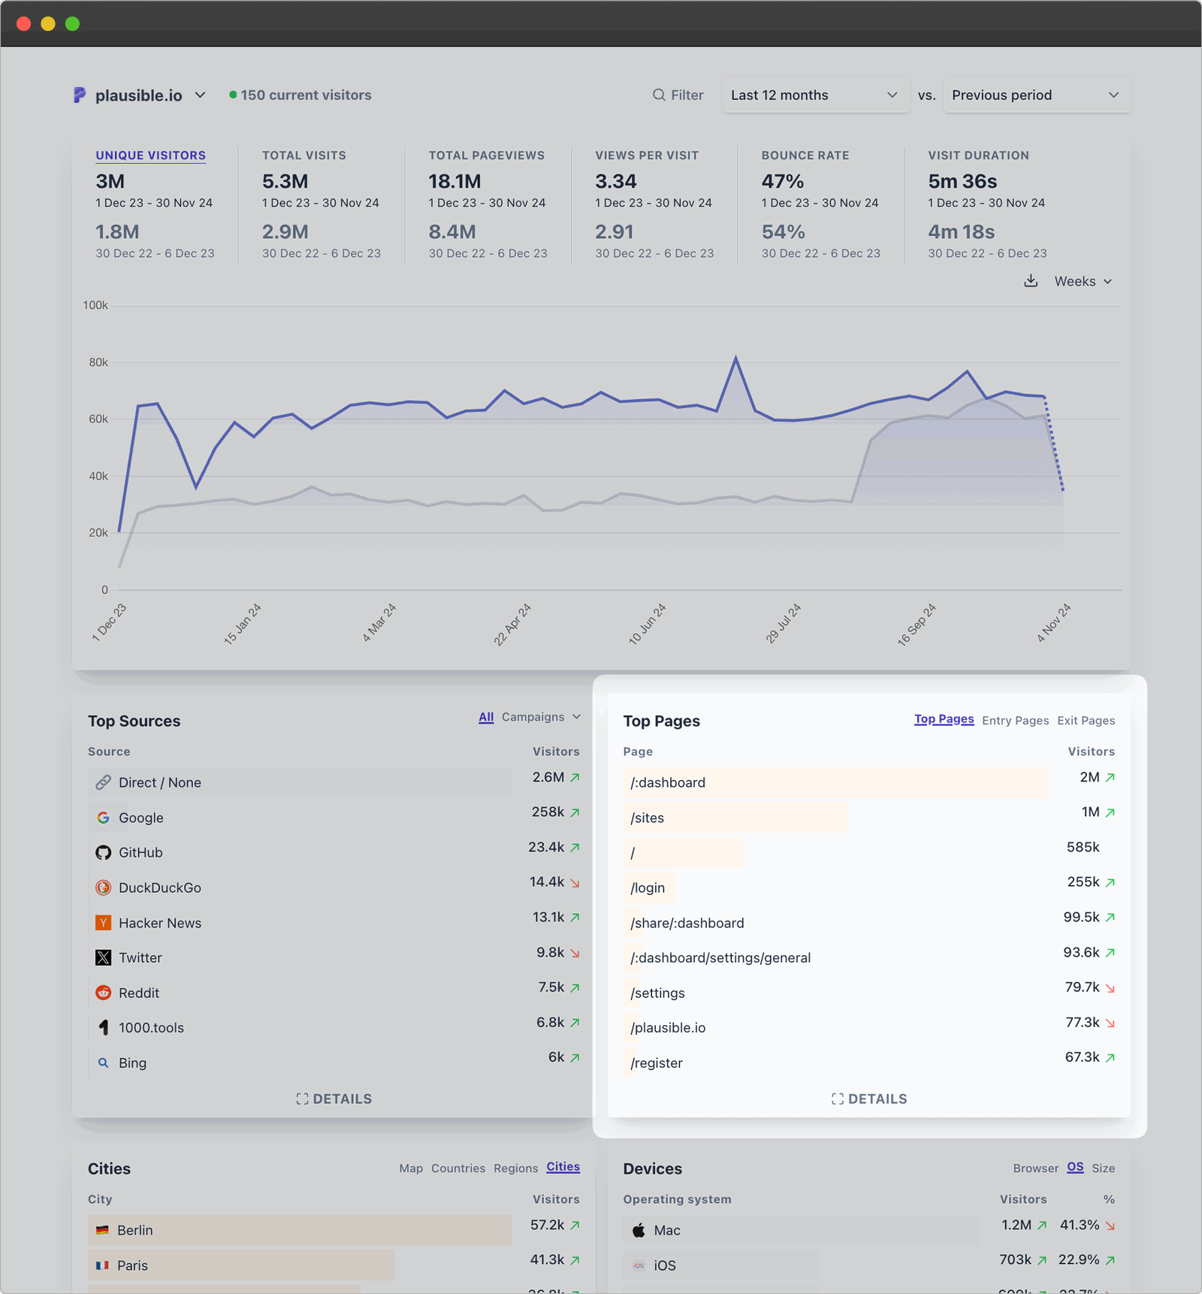Click the Plausible logo next to plausible.io
Viewport: 1202px width, 1294px height.
[80, 95]
